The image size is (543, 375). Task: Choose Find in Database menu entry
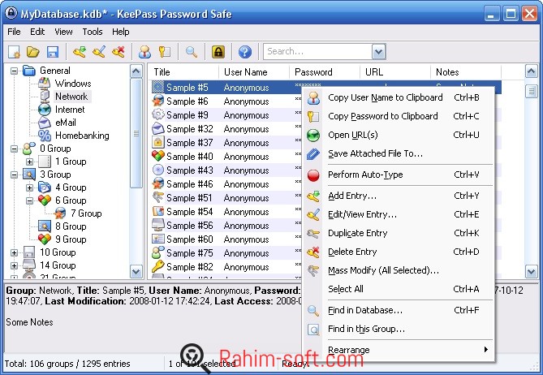click(x=398, y=311)
